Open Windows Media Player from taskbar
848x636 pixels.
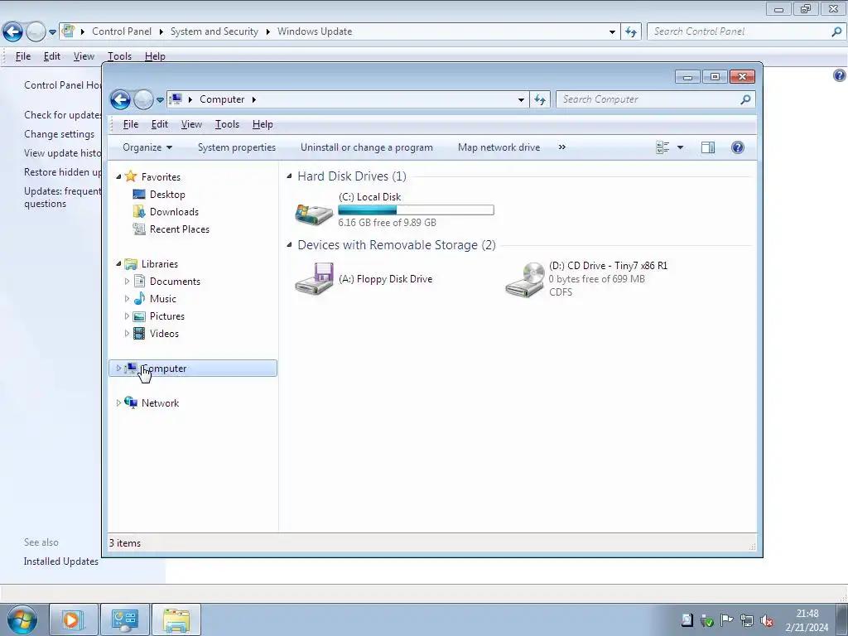click(73, 619)
